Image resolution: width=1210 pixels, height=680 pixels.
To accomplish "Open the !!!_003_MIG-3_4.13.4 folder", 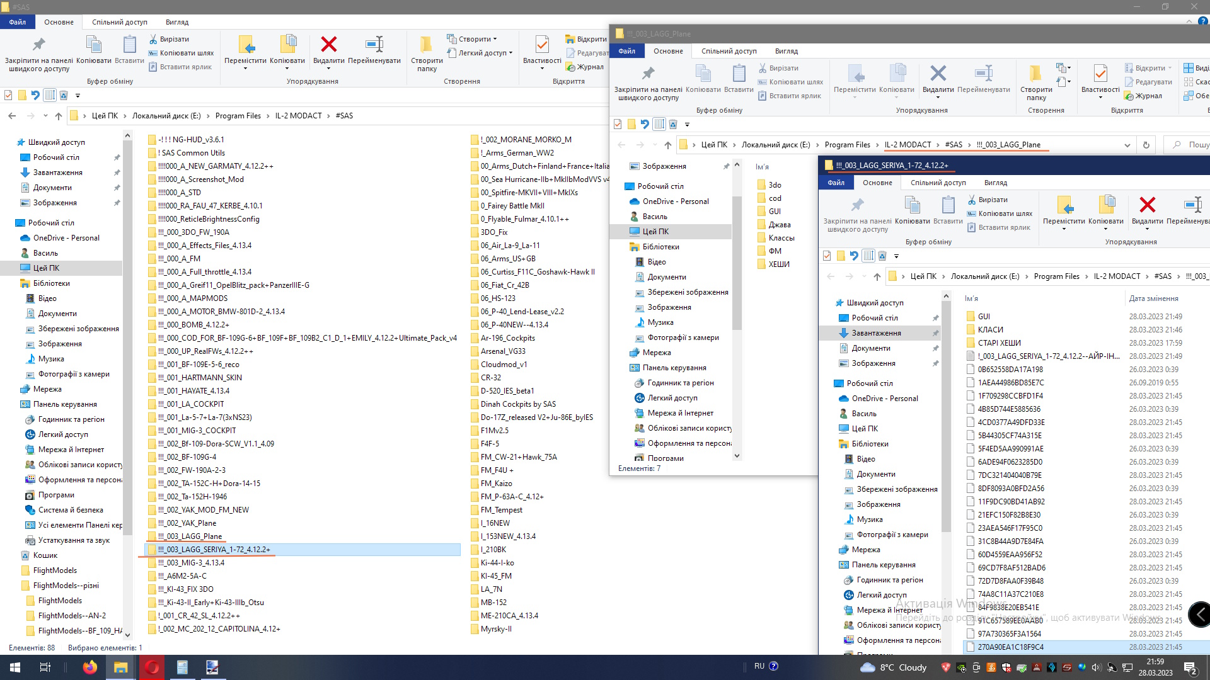I will point(191,563).
